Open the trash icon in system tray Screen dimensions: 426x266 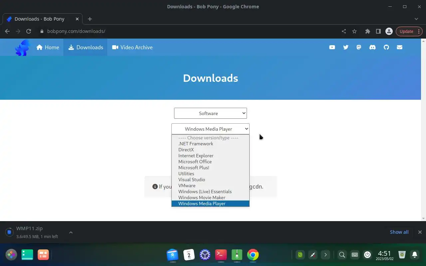tap(402, 255)
